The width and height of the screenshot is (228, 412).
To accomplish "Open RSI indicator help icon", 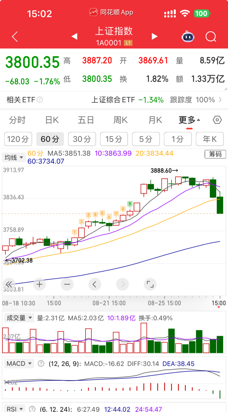I will (x=32, y=409).
